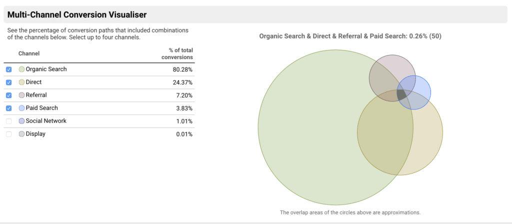Click the Referral color dot

click(21, 95)
